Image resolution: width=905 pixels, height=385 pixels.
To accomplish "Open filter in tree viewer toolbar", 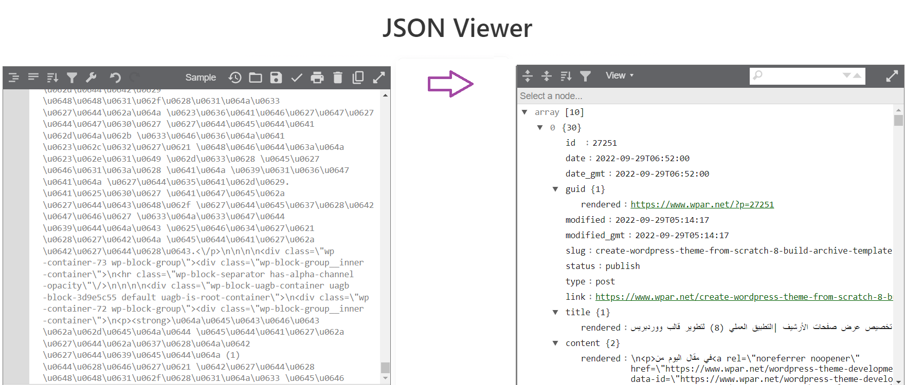I will tap(585, 76).
